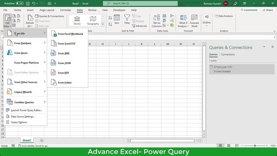This screenshot has width=277, height=156.
Task: Open the Home ribbon tab
Action: (x=17, y=10)
